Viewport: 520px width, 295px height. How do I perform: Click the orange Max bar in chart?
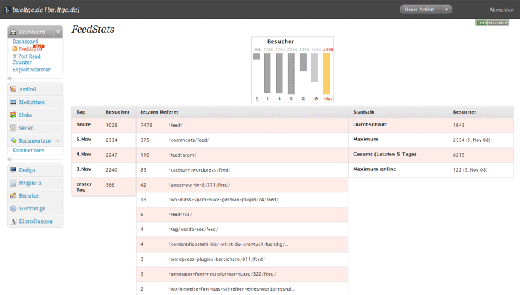[x=327, y=74]
